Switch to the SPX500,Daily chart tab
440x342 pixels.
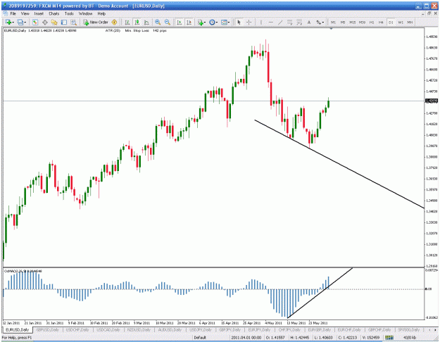coord(408,329)
